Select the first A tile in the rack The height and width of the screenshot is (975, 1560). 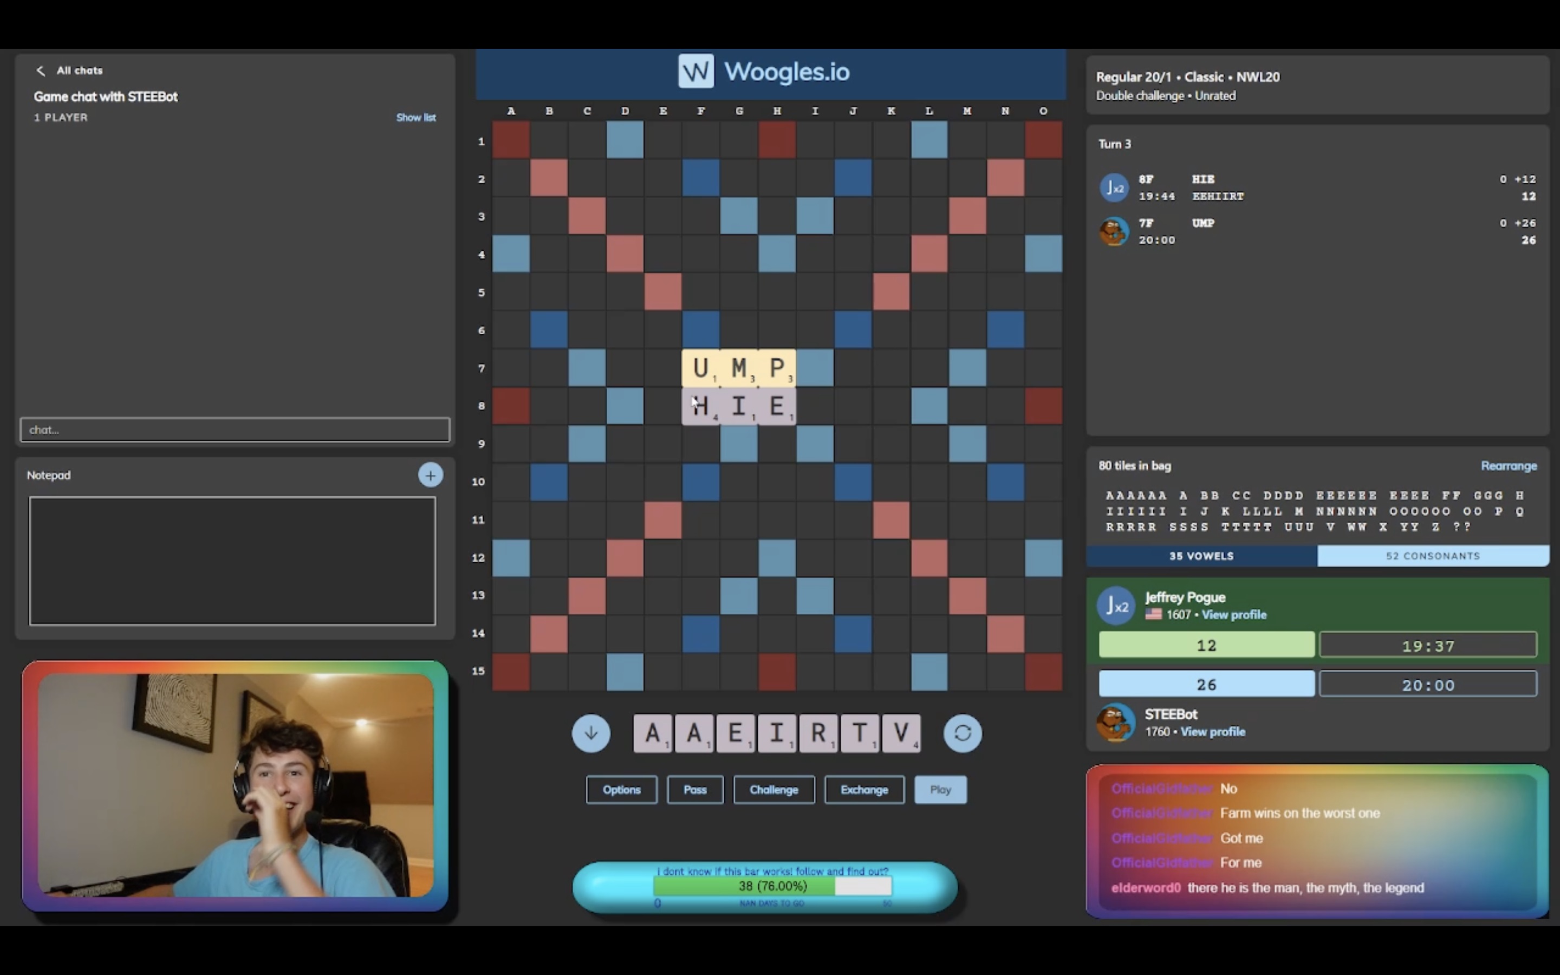click(652, 733)
